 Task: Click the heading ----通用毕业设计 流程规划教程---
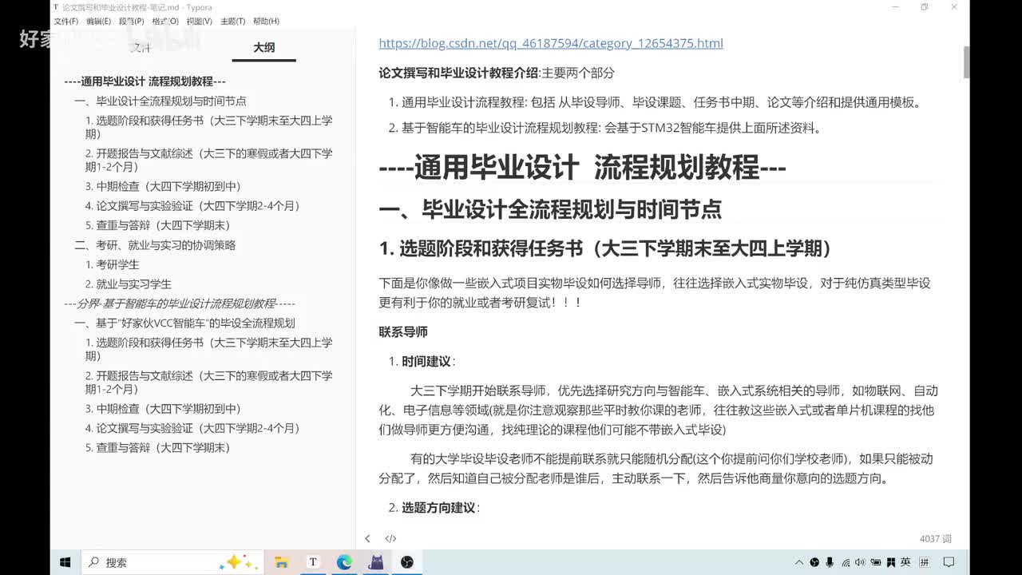(x=582, y=168)
